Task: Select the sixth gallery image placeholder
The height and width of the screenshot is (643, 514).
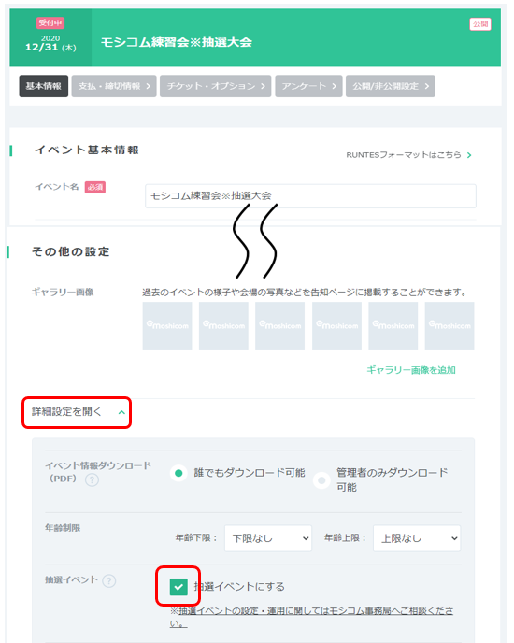Action: click(x=450, y=325)
